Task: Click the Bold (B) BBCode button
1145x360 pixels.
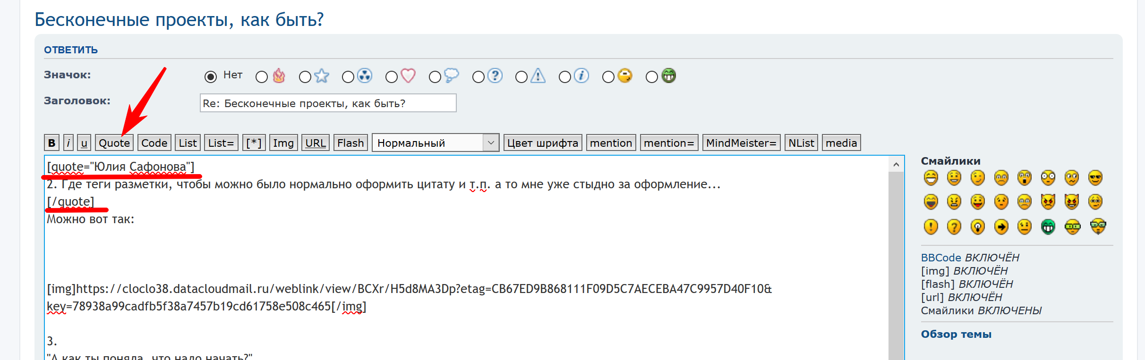Action: [x=52, y=143]
